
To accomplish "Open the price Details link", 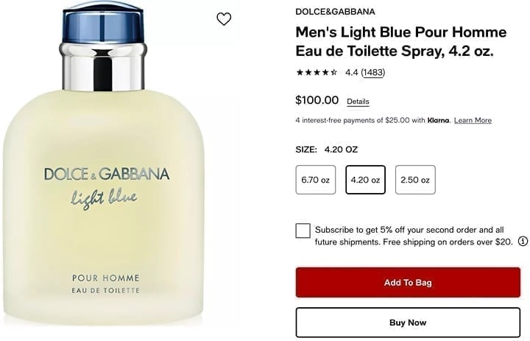I will click(358, 102).
